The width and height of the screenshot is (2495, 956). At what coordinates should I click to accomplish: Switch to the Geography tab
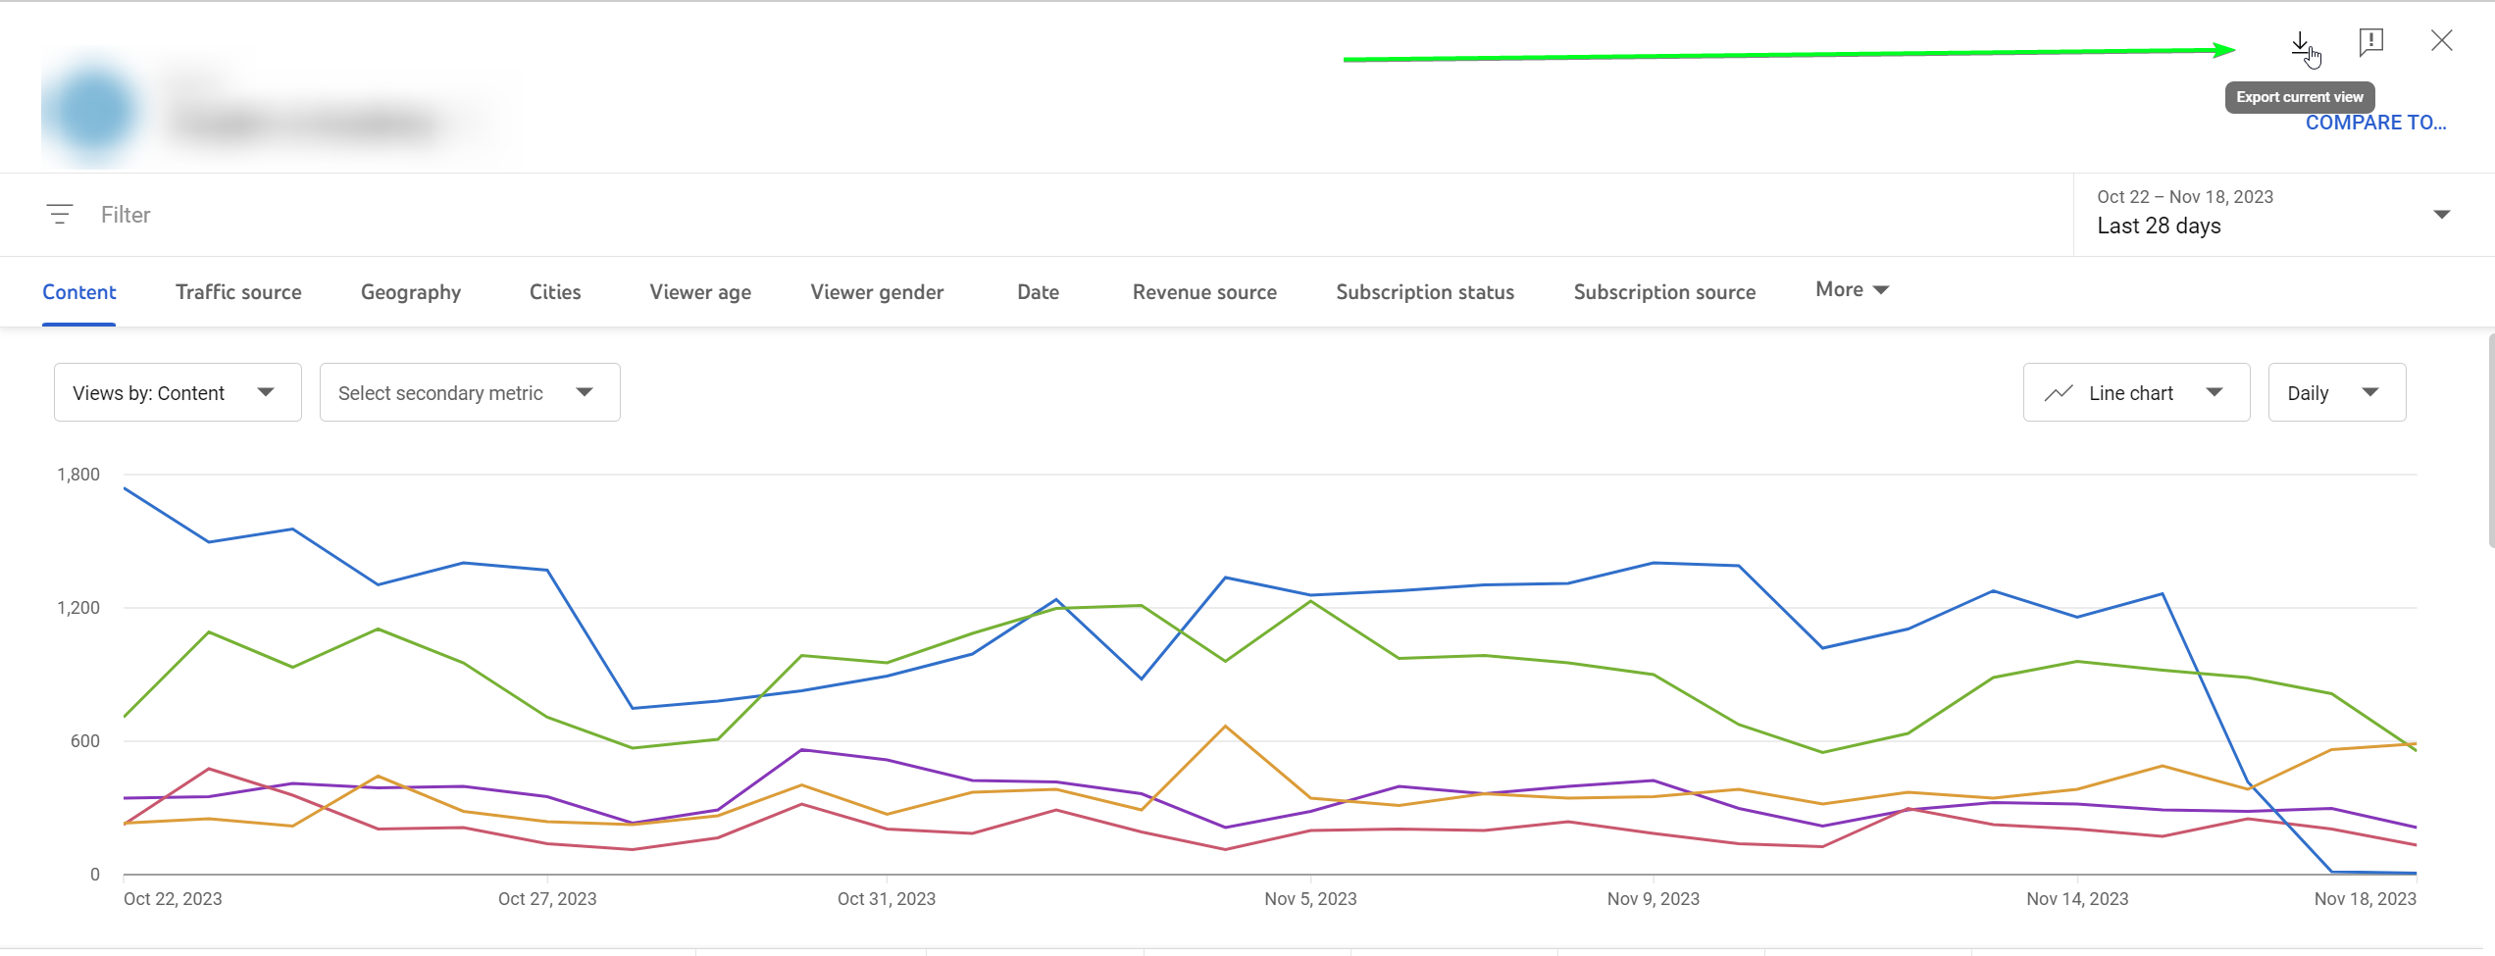[411, 292]
